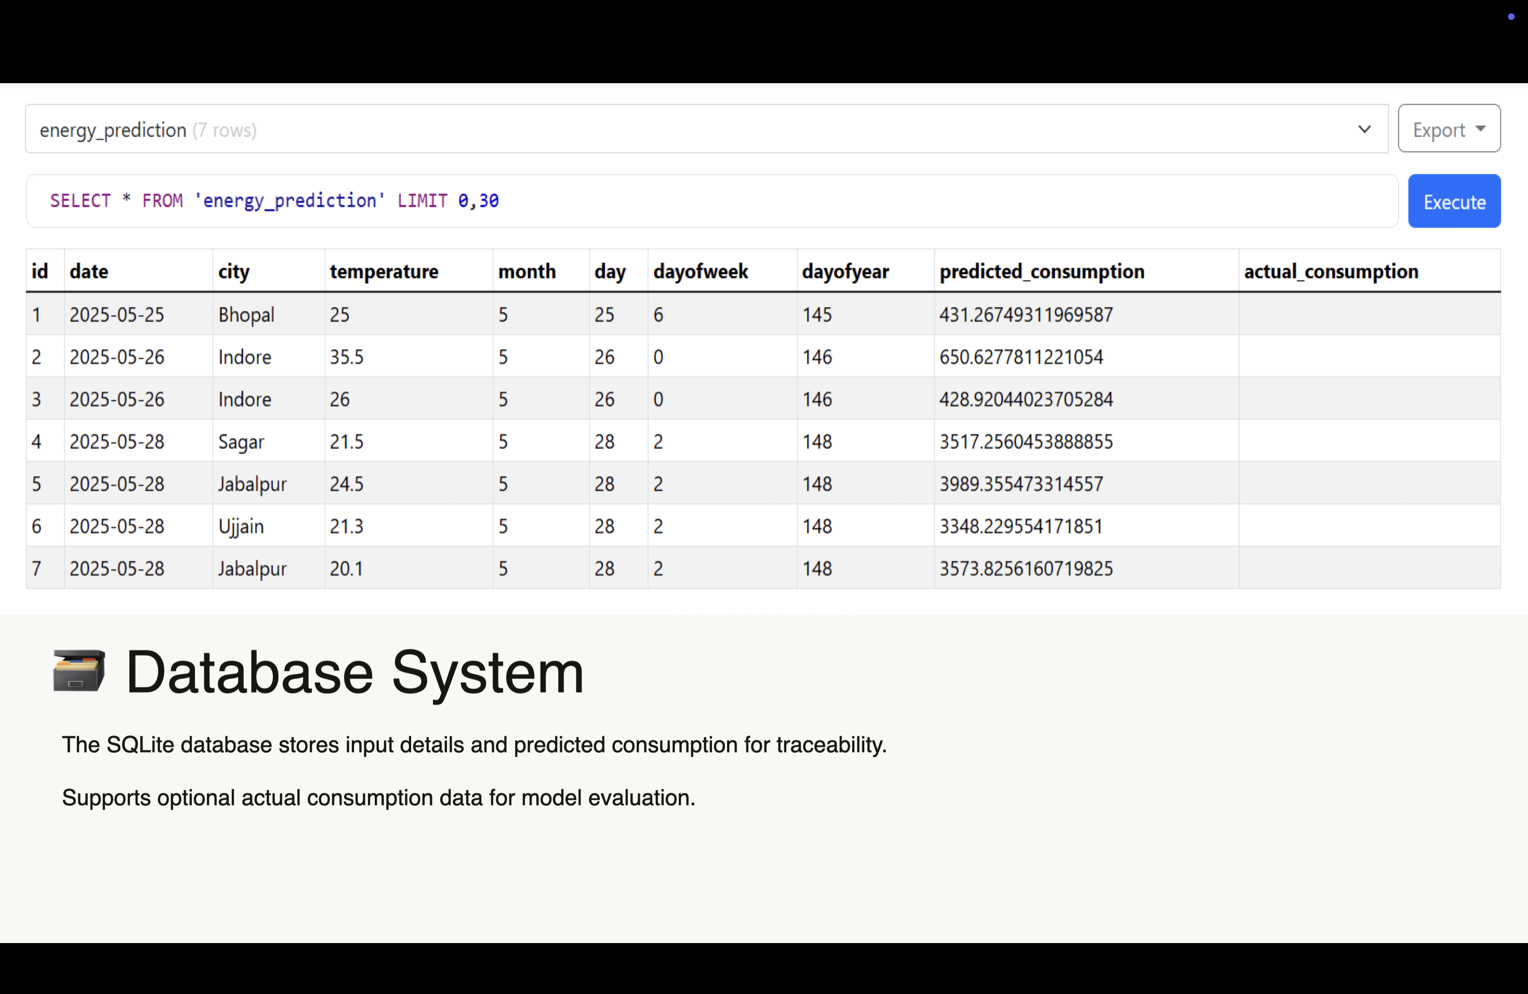The height and width of the screenshot is (994, 1528).
Task: Open the Export dropdown menu
Action: (x=1448, y=129)
